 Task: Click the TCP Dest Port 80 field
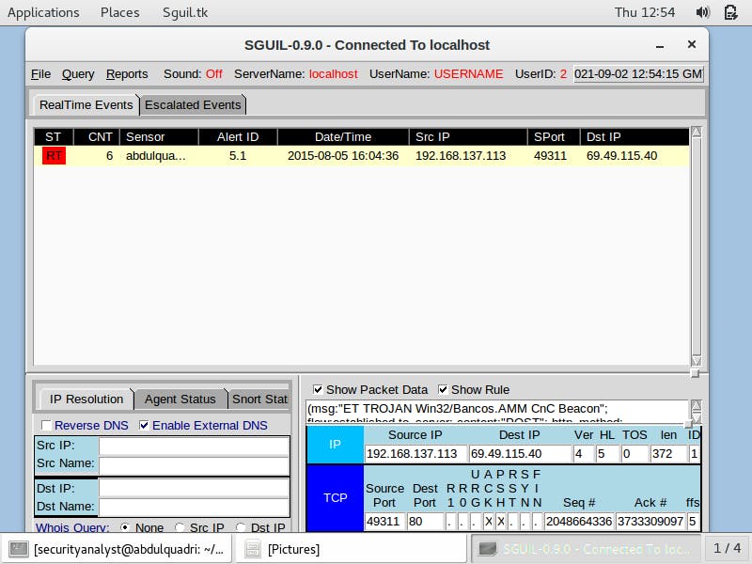(425, 522)
